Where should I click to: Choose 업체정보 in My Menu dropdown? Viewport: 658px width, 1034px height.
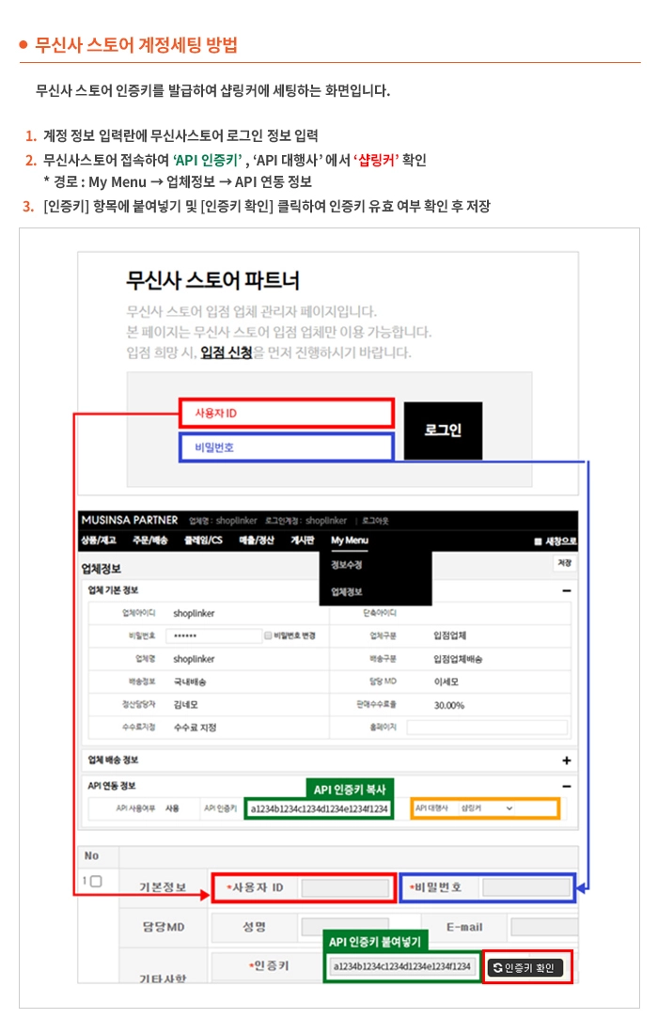(347, 591)
